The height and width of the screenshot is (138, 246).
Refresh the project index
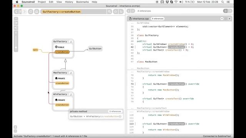coord(31,11)
